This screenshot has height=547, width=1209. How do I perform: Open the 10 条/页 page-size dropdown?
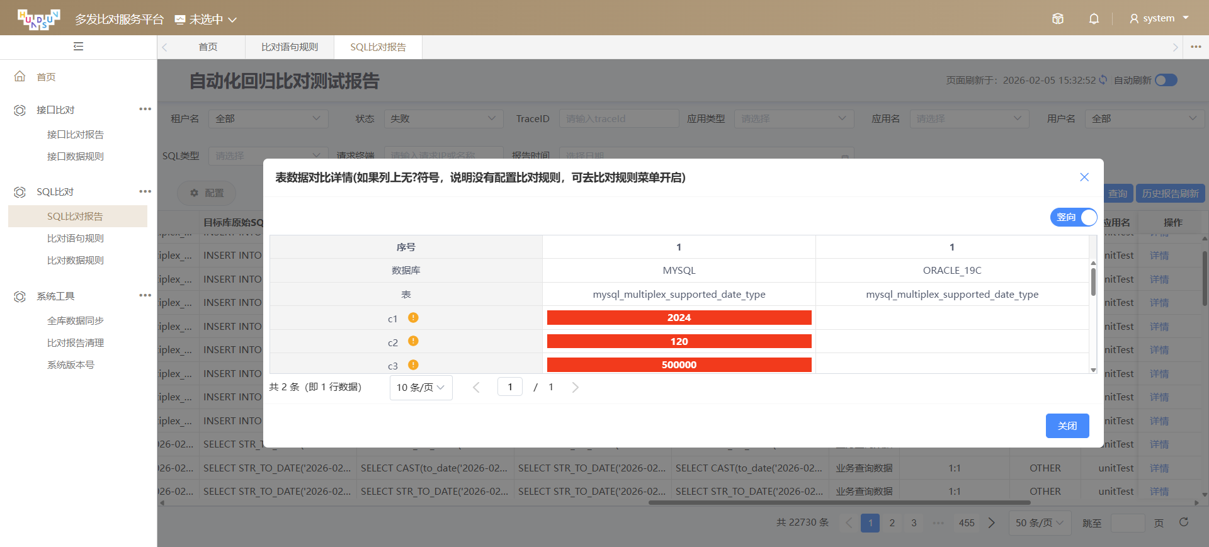coord(421,388)
